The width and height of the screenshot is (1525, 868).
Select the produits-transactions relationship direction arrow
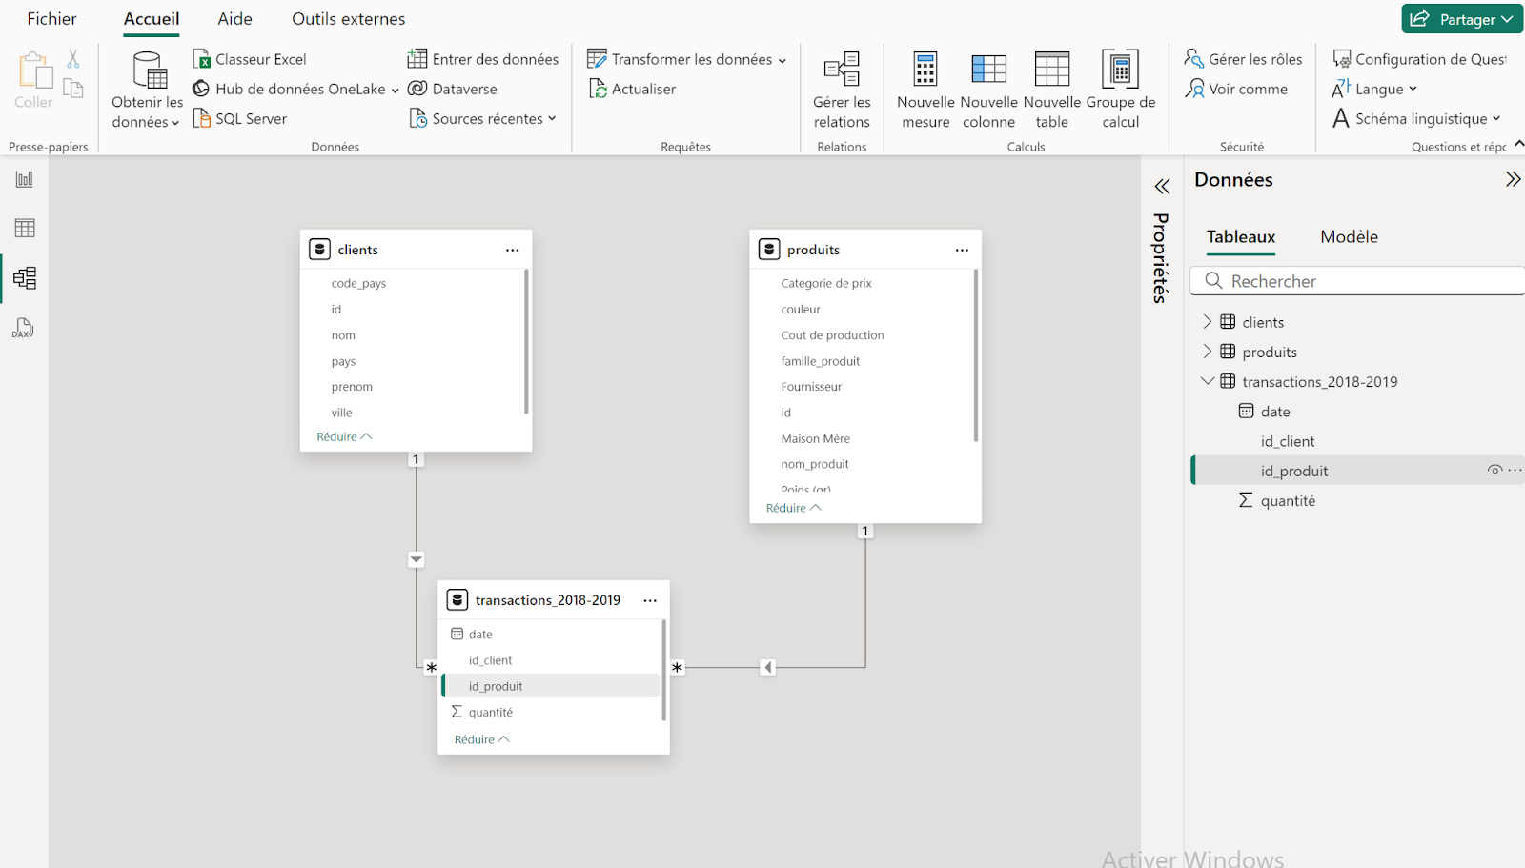click(x=768, y=667)
